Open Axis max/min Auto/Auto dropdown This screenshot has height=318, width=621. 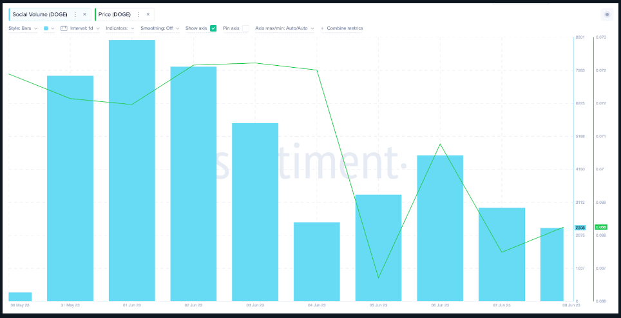[x=284, y=28]
